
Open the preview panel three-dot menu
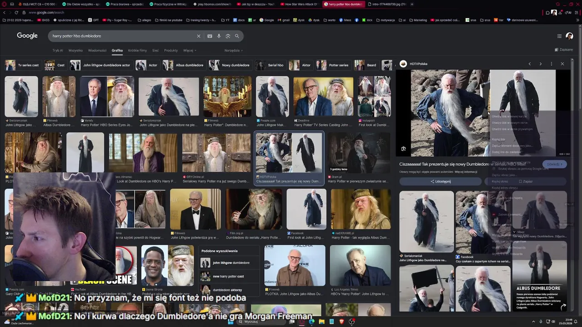coord(552,64)
